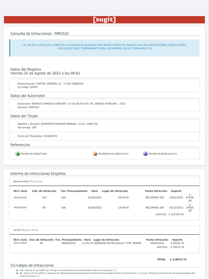Viewport: 209px width, 279px height.
Task: Select acta number 9026032640
Action: coord(20,208)
